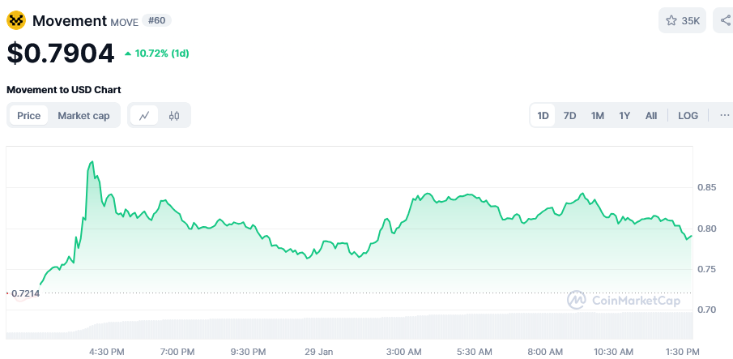The image size is (733, 359).
Task: Open the three-dot more options menu
Action: click(x=725, y=115)
